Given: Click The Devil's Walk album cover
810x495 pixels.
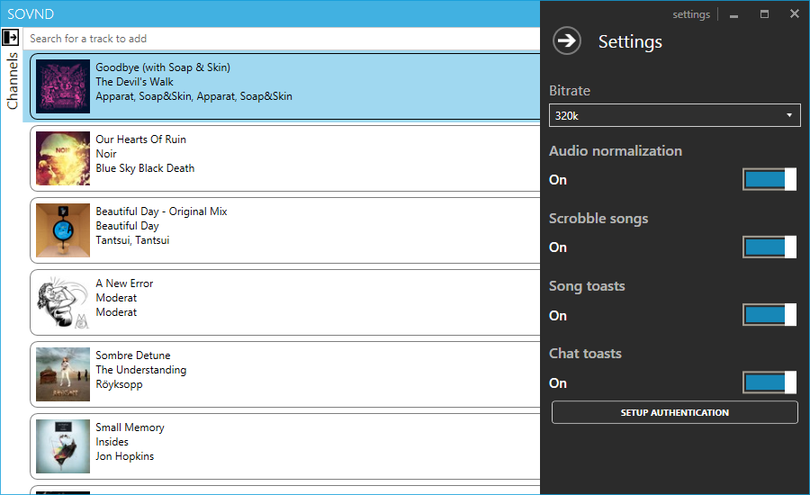Looking at the screenshot, I should coord(63,86).
